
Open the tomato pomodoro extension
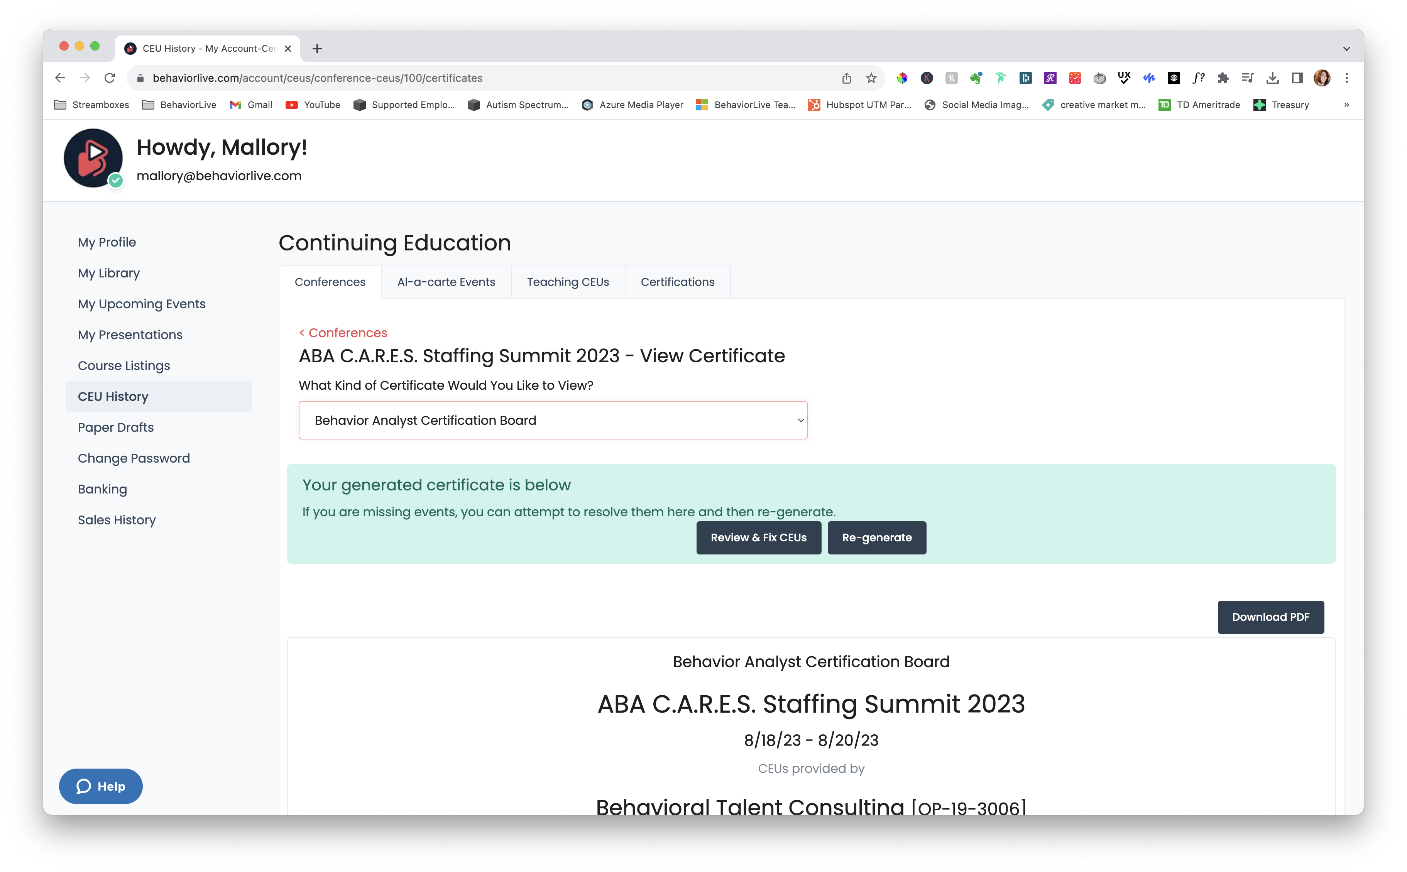click(x=1100, y=78)
